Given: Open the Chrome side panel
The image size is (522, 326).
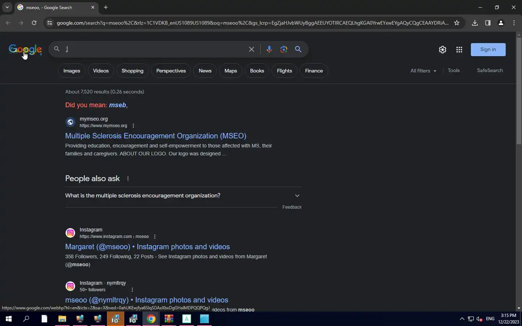Looking at the screenshot, I should pos(488,23).
